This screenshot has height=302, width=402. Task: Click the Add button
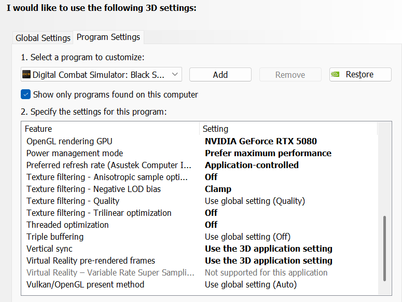point(220,75)
